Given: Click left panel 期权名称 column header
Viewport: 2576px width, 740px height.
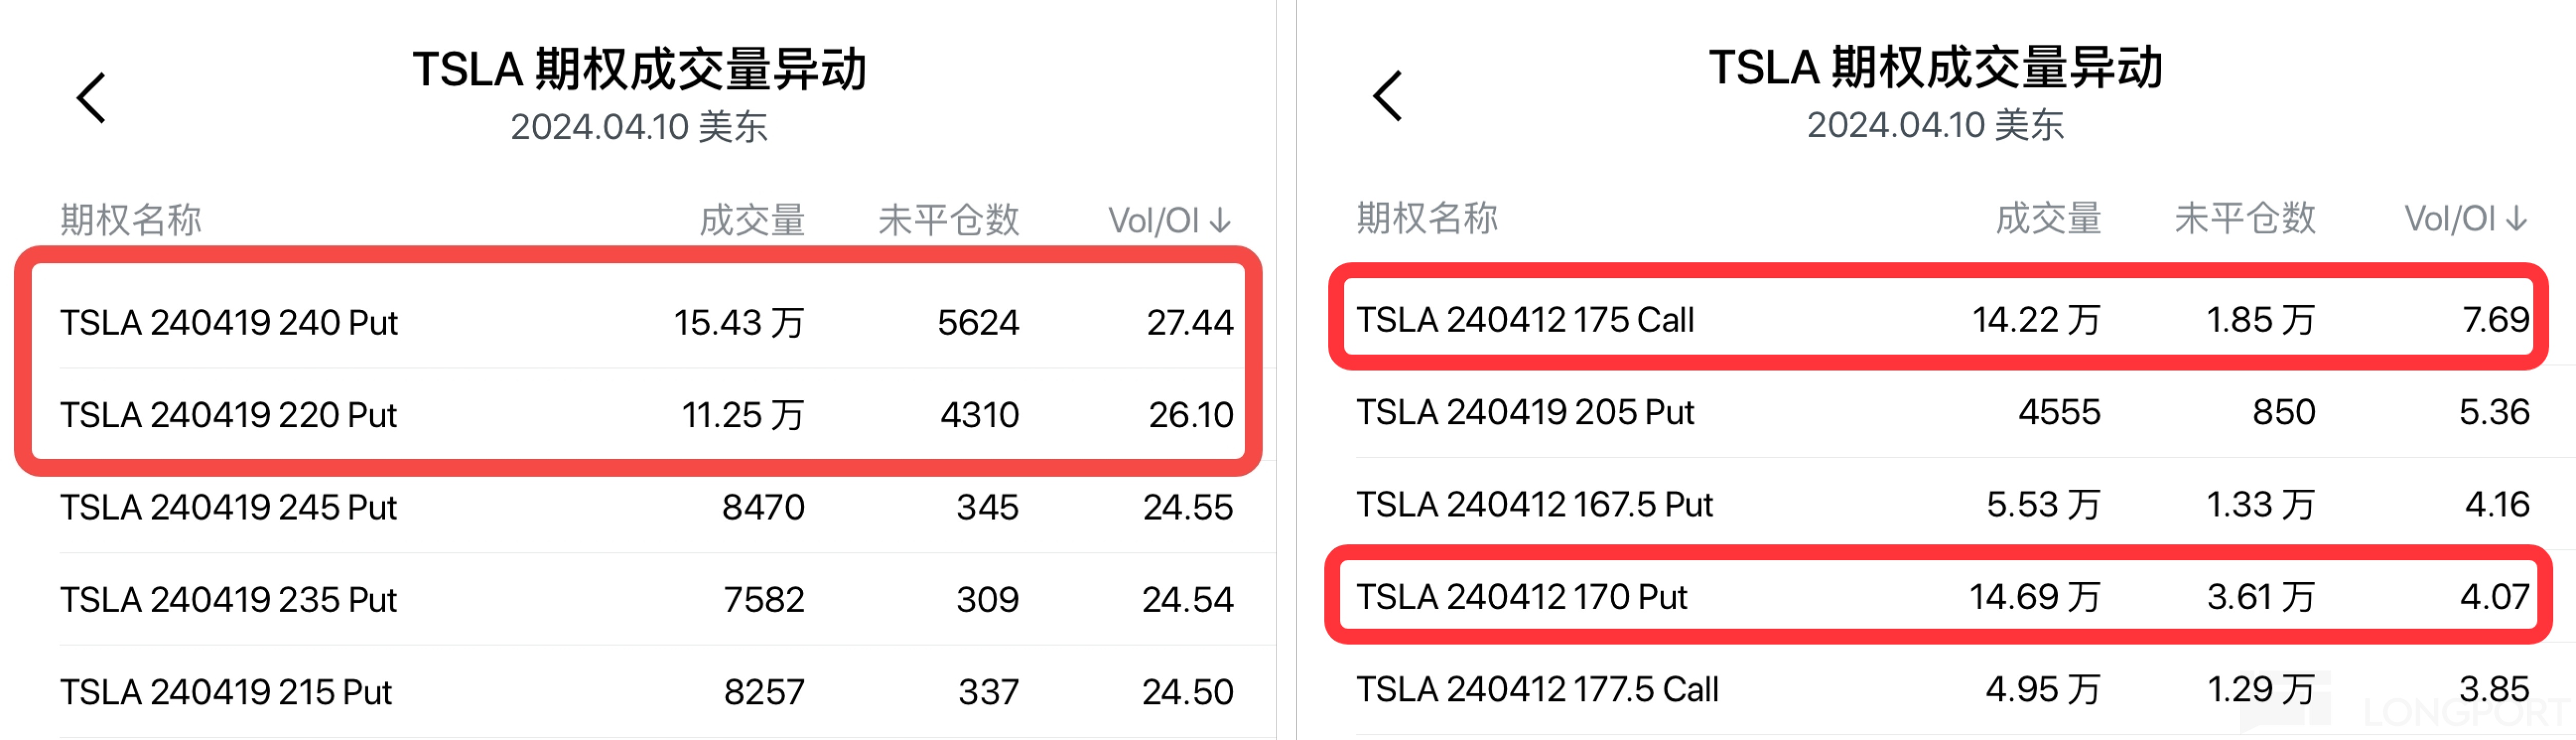Looking at the screenshot, I should (131, 220).
